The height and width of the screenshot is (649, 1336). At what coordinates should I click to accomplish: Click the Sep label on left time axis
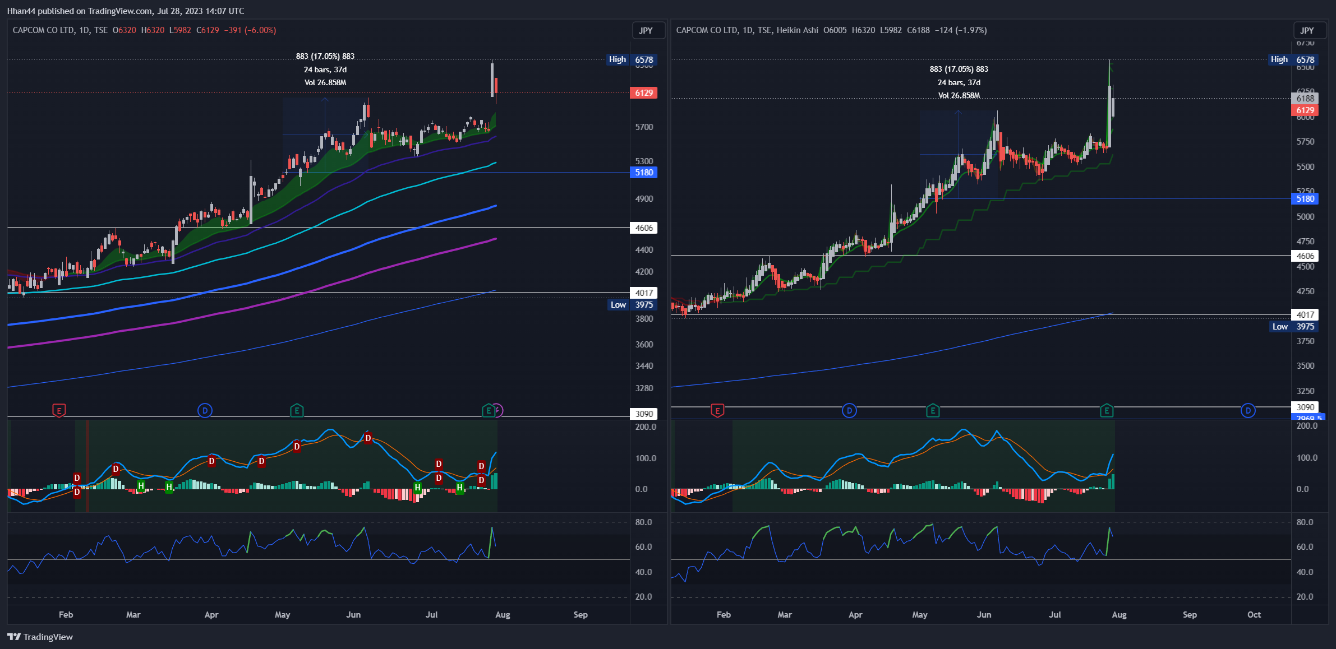click(581, 615)
